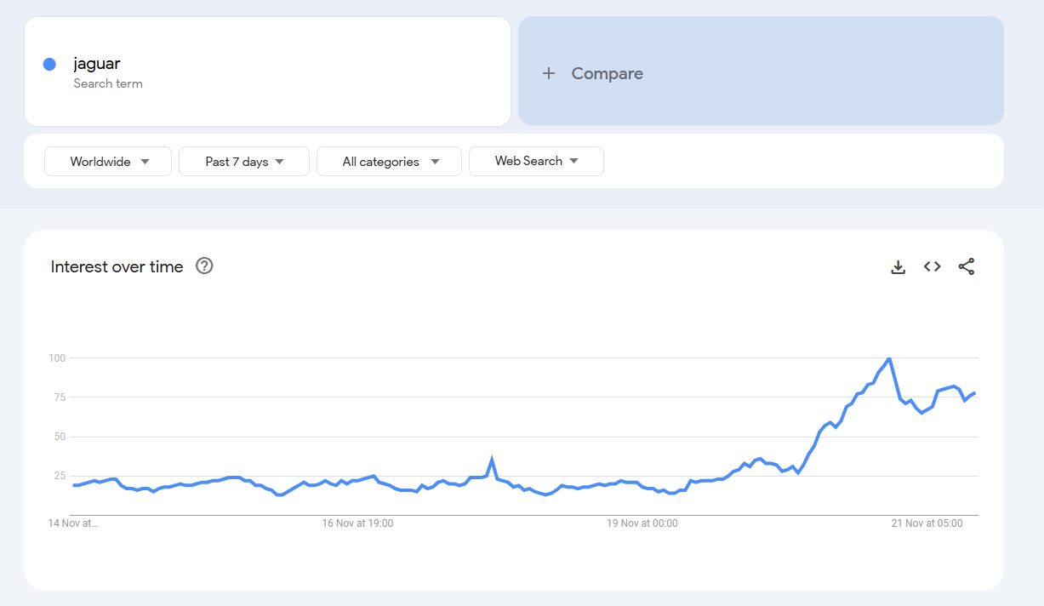Open the embed code icon
The height and width of the screenshot is (606, 1044).
pyautogui.click(x=933, y=267)
